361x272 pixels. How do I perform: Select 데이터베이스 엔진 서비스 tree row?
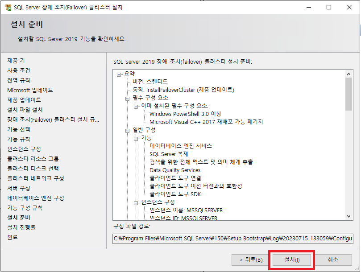(181, 146)
